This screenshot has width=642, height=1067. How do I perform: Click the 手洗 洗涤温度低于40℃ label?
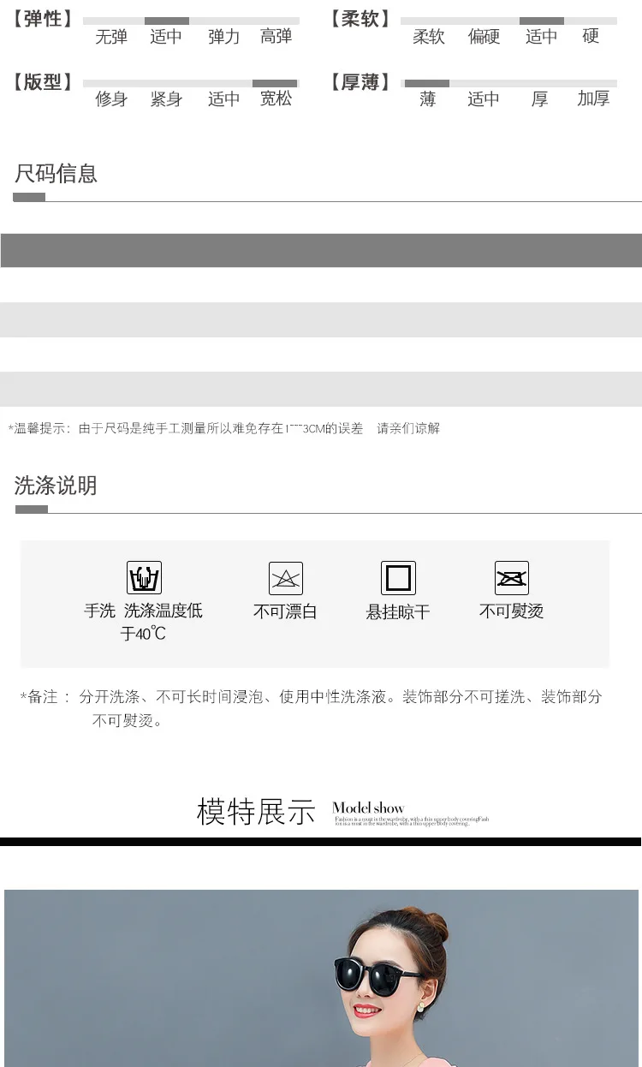143,622
